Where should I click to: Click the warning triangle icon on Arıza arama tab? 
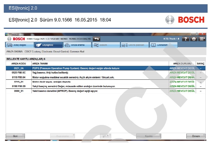pyautogui.click(x=67, y=45)
